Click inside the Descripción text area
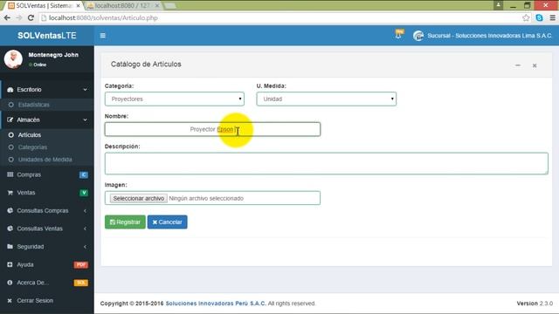The width and height of the screenshot is (559, 314). 326,163
